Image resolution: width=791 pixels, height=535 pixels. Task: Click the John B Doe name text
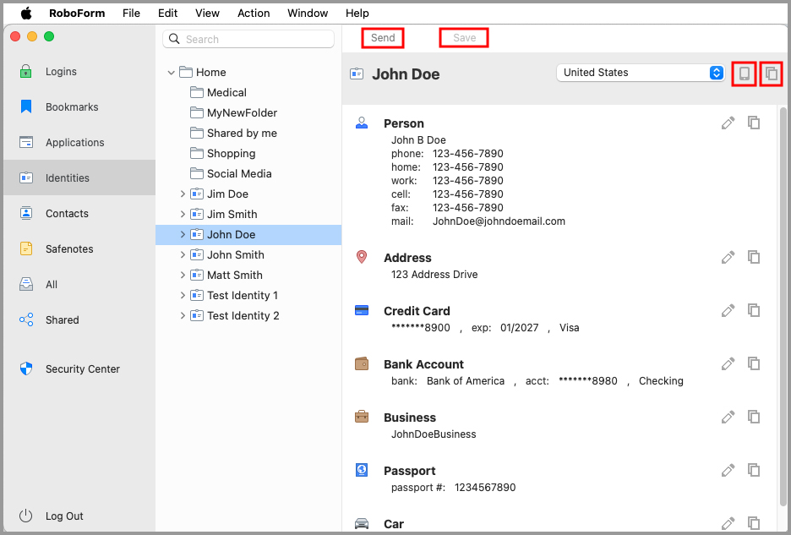418,139
